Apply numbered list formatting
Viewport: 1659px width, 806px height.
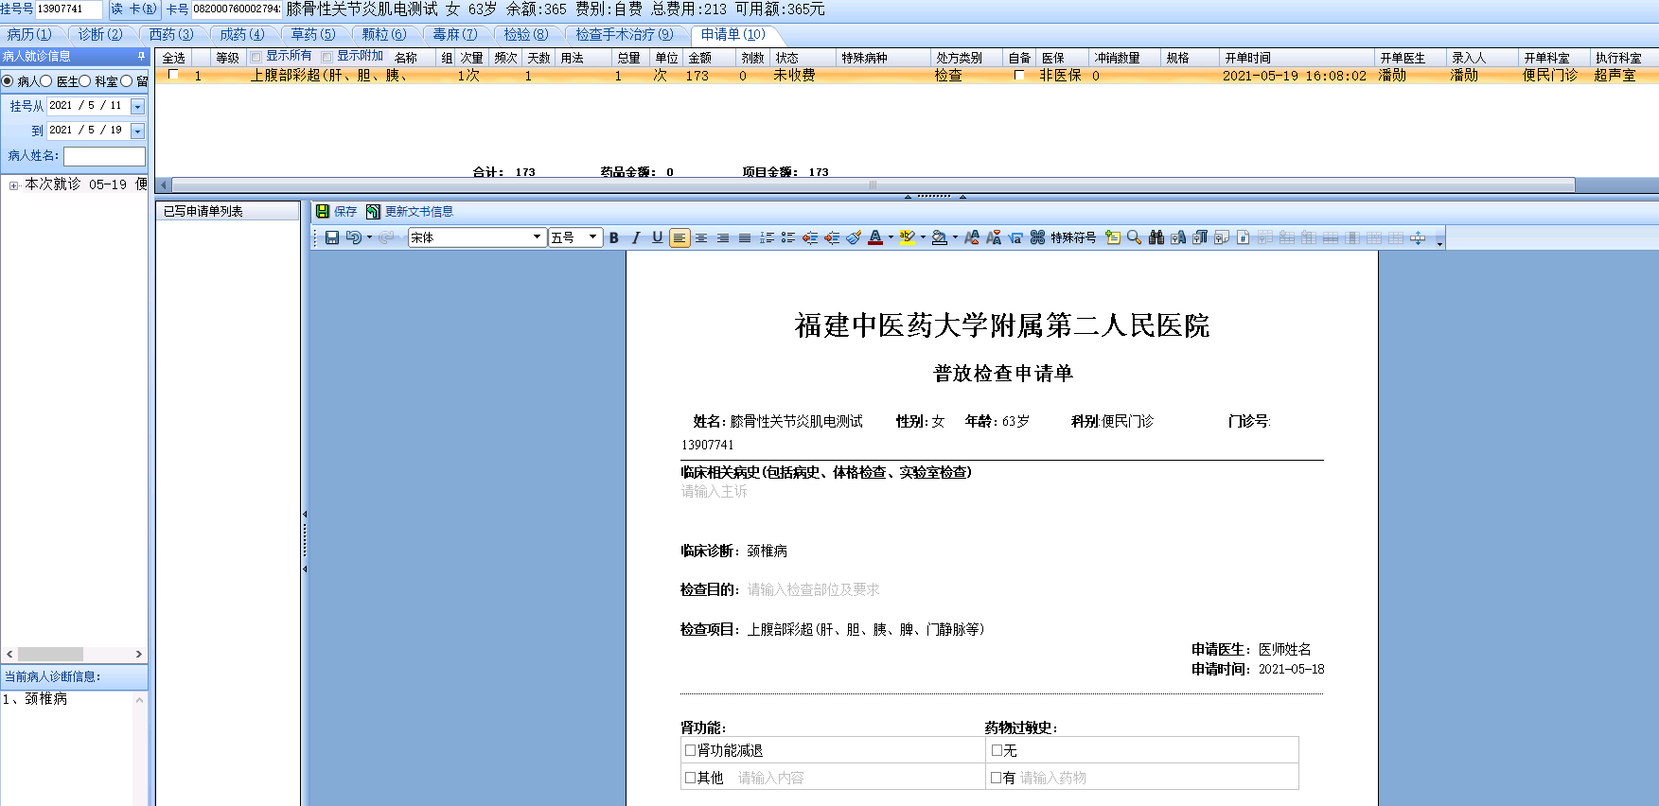pos(767,237)
